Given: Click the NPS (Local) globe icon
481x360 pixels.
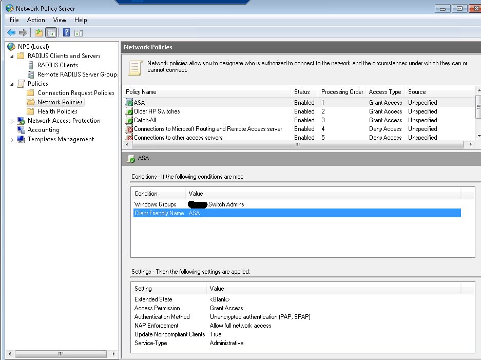Looking at the screenshot, I should pyautogui.click(x=11, y=47).
